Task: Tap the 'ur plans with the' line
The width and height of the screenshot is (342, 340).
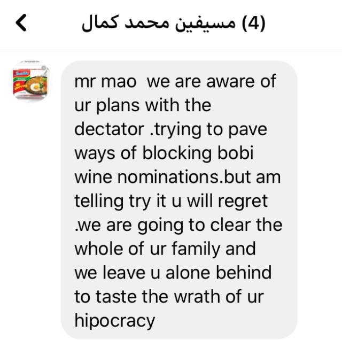Action: pos(143,106)
